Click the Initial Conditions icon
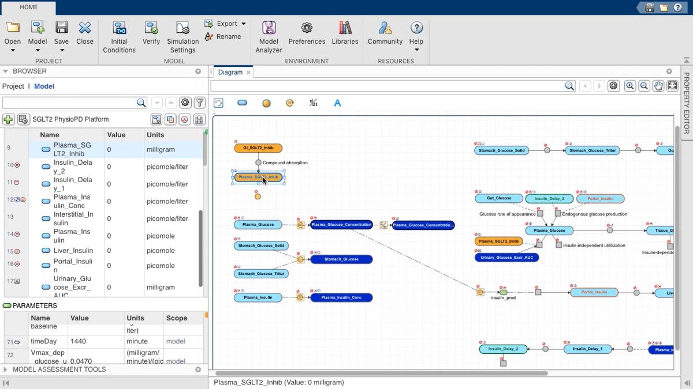The width and height of the screenshot is (693, 389). (119, 36)
